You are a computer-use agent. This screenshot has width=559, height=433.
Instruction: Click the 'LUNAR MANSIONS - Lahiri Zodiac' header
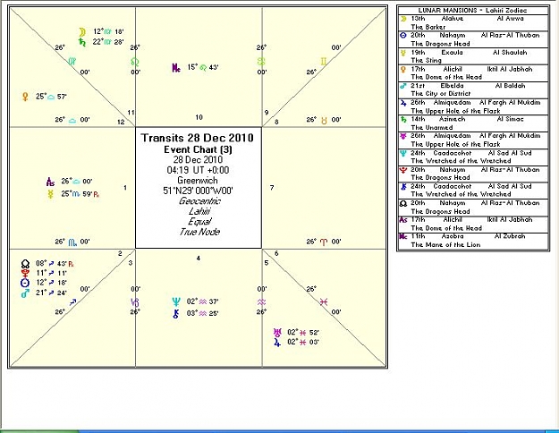pos(473,11)
